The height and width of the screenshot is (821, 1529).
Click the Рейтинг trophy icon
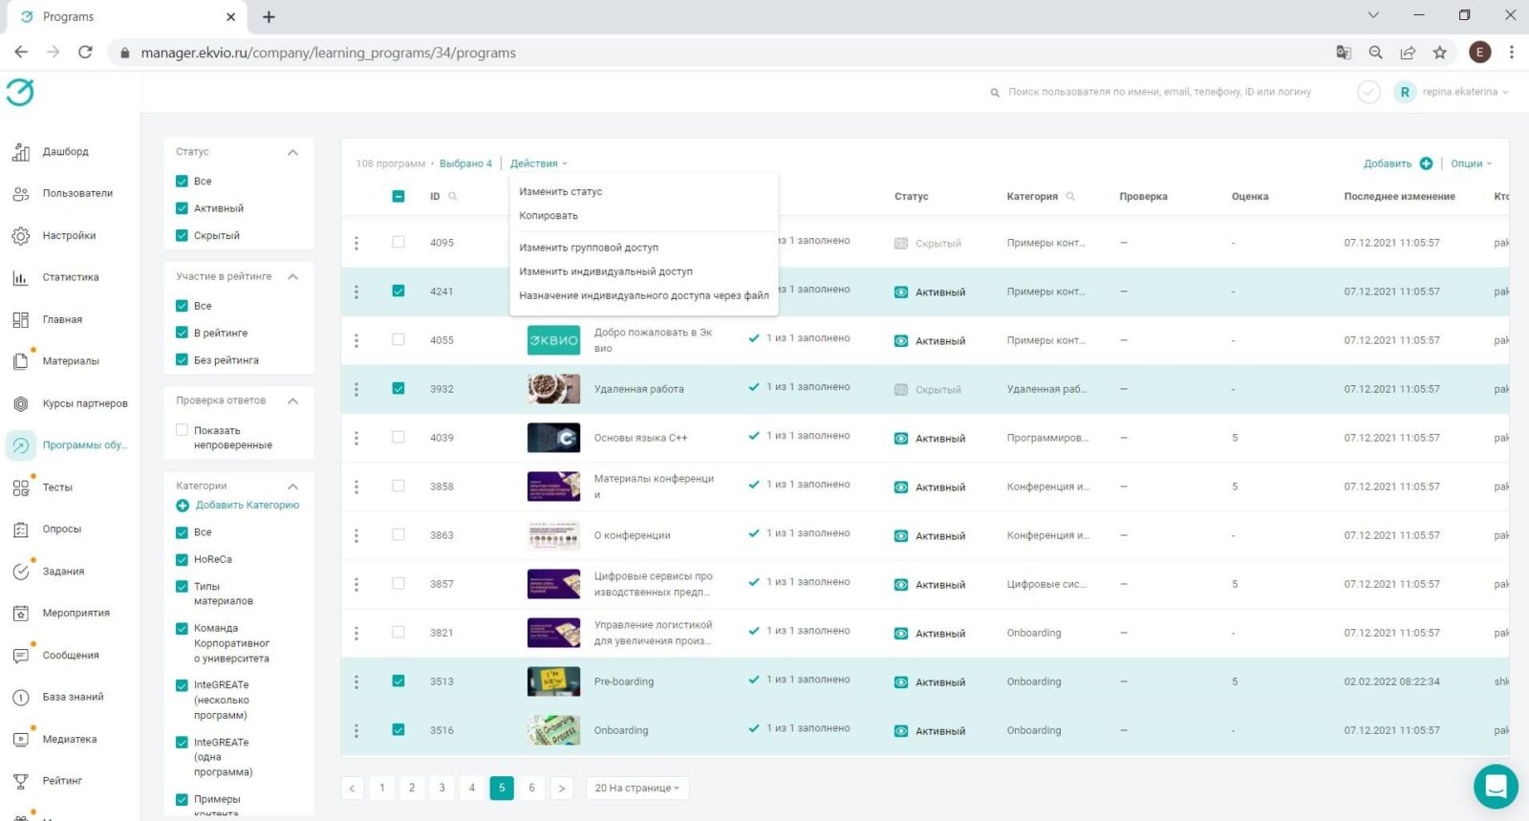[x=21, y=782]
